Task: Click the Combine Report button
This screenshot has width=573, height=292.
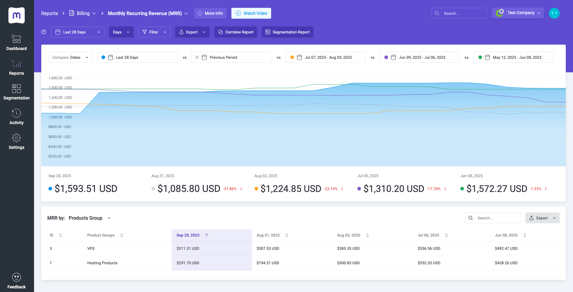Action: coord(236,32)
